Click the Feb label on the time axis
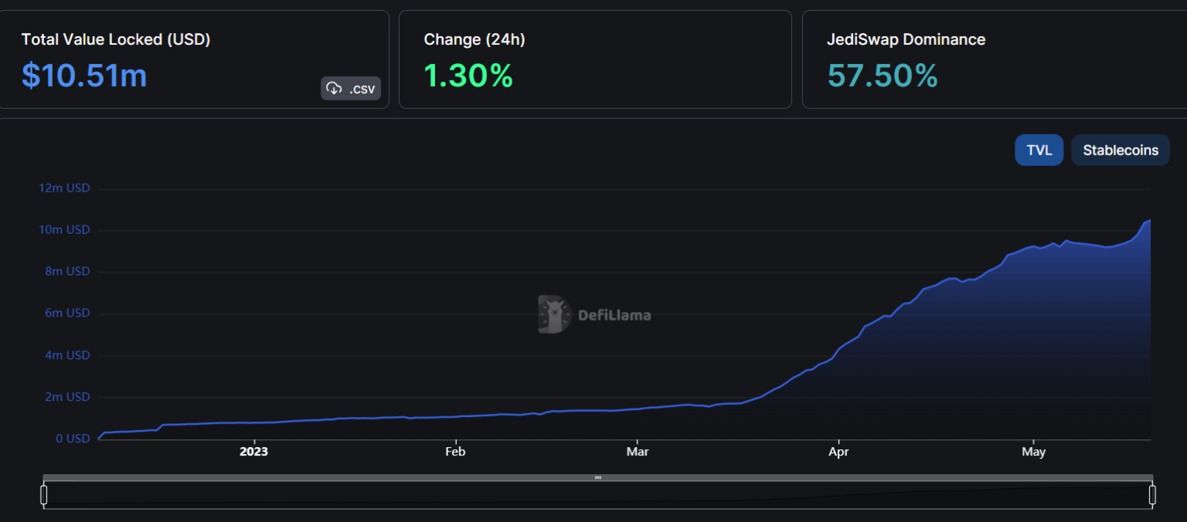Screen dimensions: 1187x522 point(455,452)
